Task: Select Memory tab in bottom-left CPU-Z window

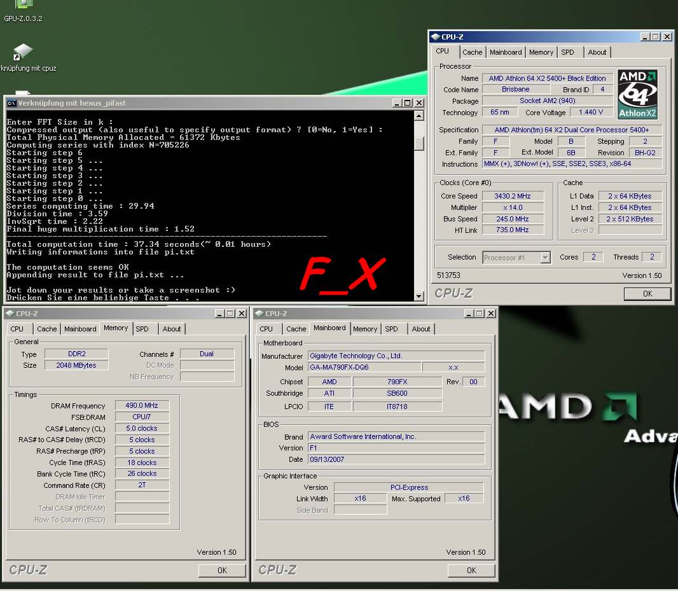Action: pyautogui.click(x=116, y=328)
